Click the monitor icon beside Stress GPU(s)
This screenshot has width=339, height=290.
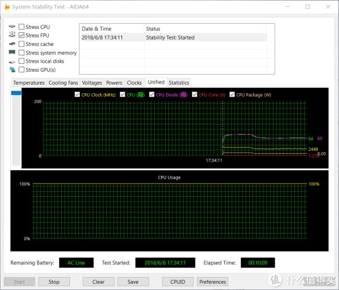[12, 70]
